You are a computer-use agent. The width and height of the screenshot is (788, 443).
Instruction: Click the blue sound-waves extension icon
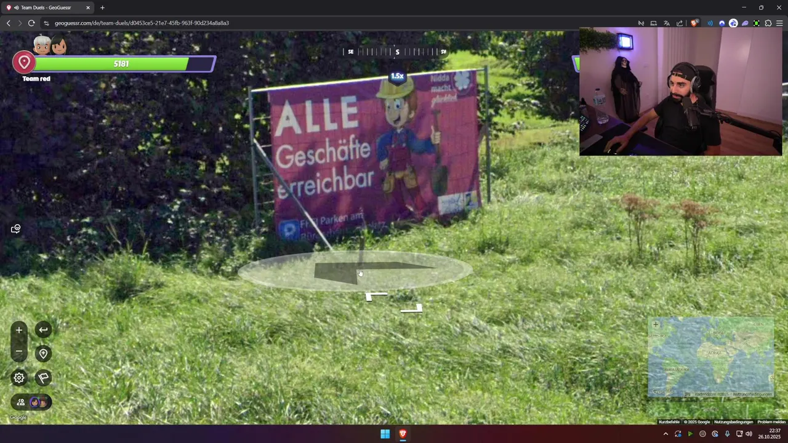tap(710, 23)
